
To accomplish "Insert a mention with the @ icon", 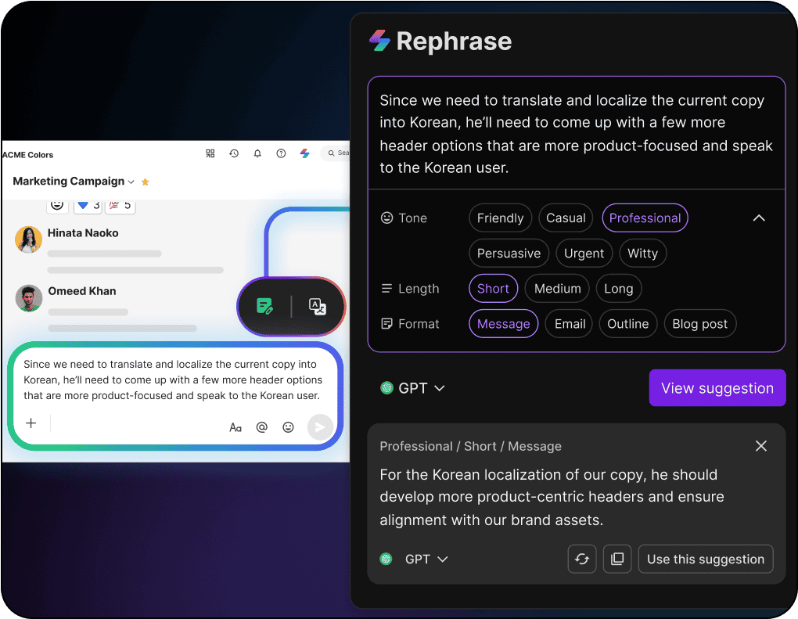I will coord(262,427).
